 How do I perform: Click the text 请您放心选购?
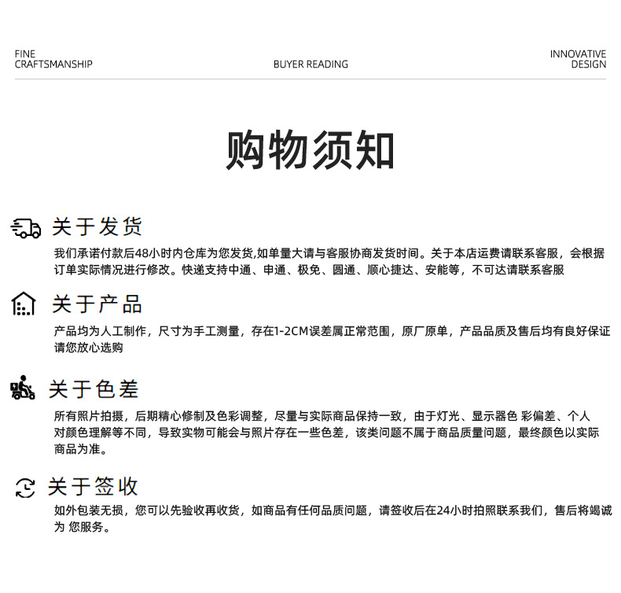89,348
